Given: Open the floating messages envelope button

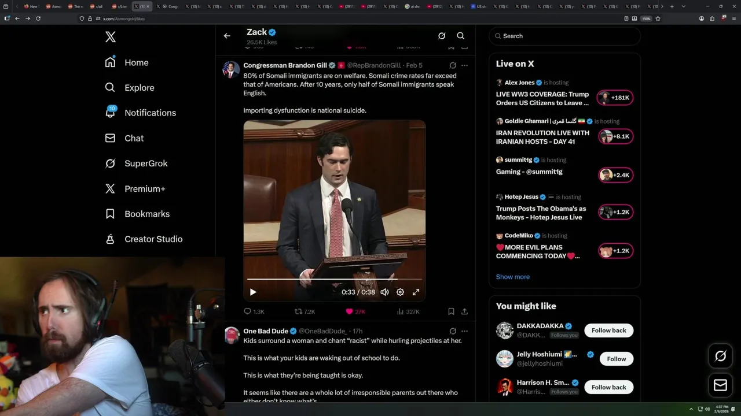Looking at the screenshot, I should 720,385.
